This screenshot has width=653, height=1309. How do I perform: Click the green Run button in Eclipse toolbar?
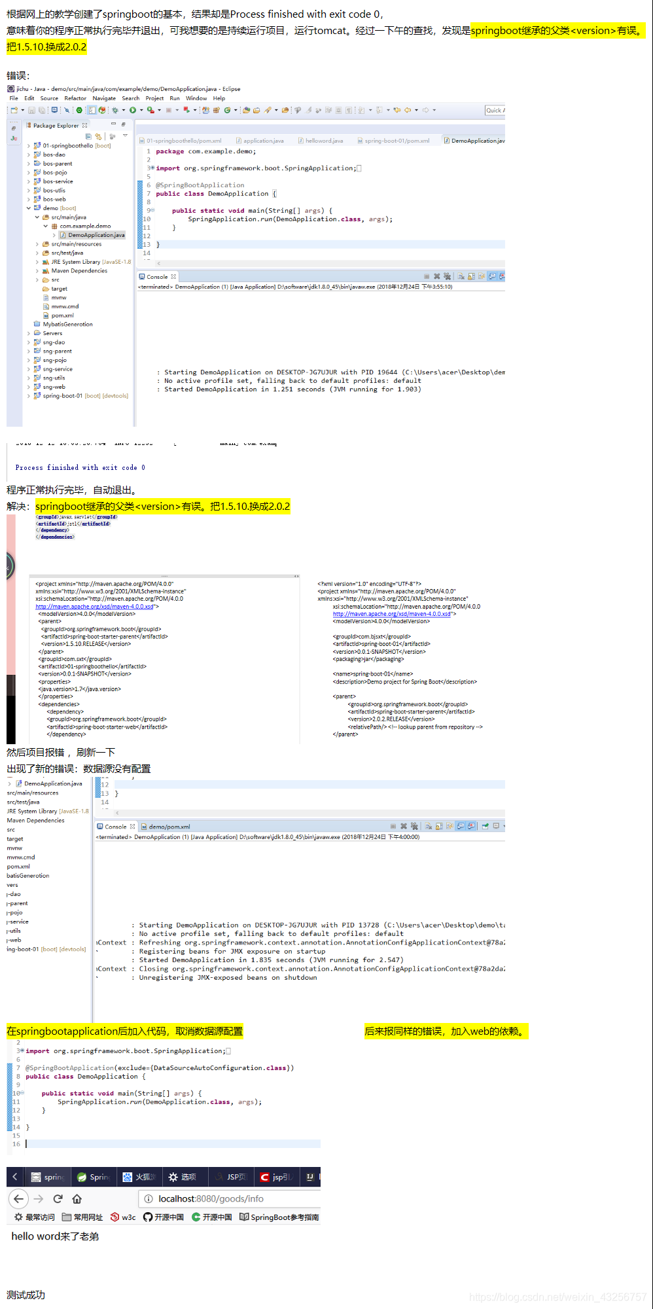pyautogui.click(x=133, y=110)
